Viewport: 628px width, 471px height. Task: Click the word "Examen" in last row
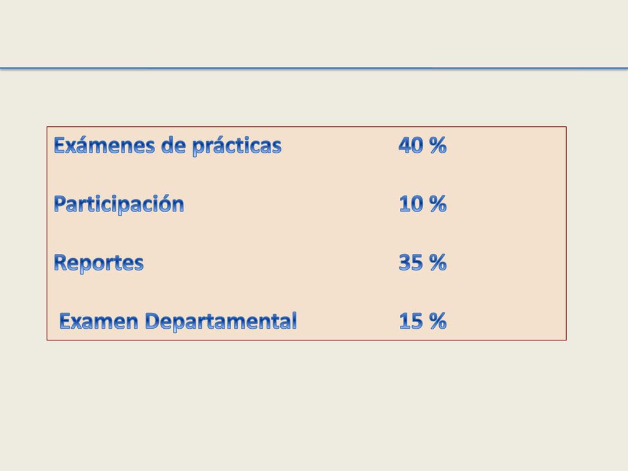(99, 321)
